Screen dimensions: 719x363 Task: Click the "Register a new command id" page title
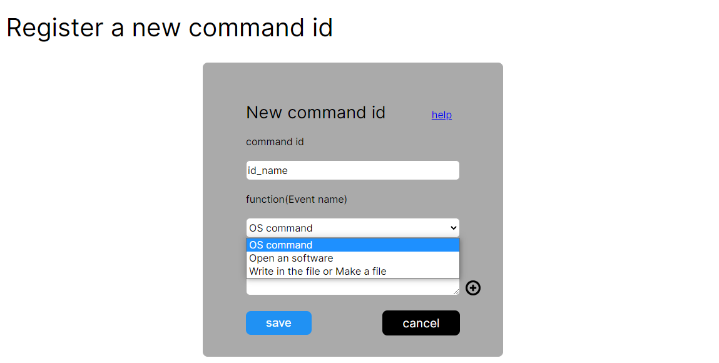(170, 28)
